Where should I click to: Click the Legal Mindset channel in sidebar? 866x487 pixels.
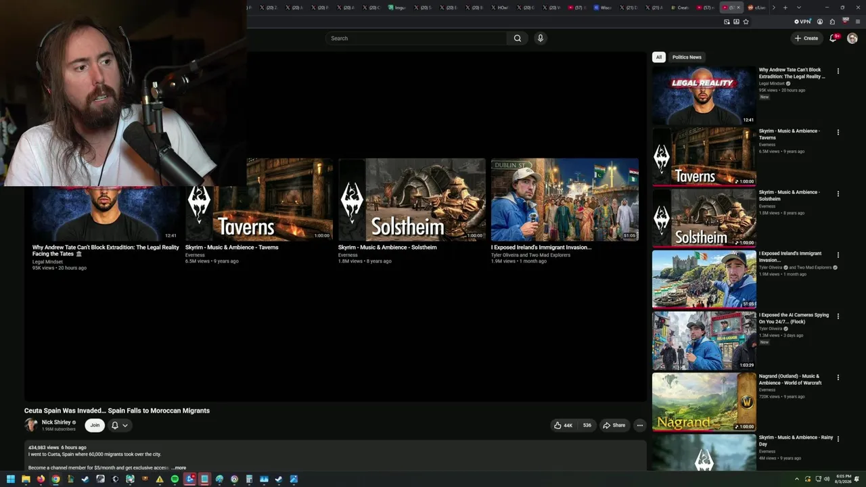pyautogui.click(x=772, y=84)
